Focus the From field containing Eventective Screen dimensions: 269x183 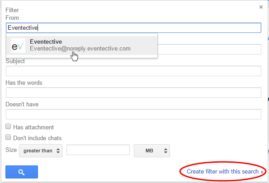(133, 27)
